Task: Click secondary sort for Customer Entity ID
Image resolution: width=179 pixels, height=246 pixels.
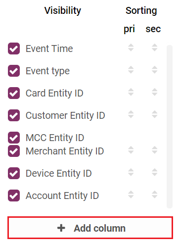Action: pyautogui.click(x=155, y=114)
